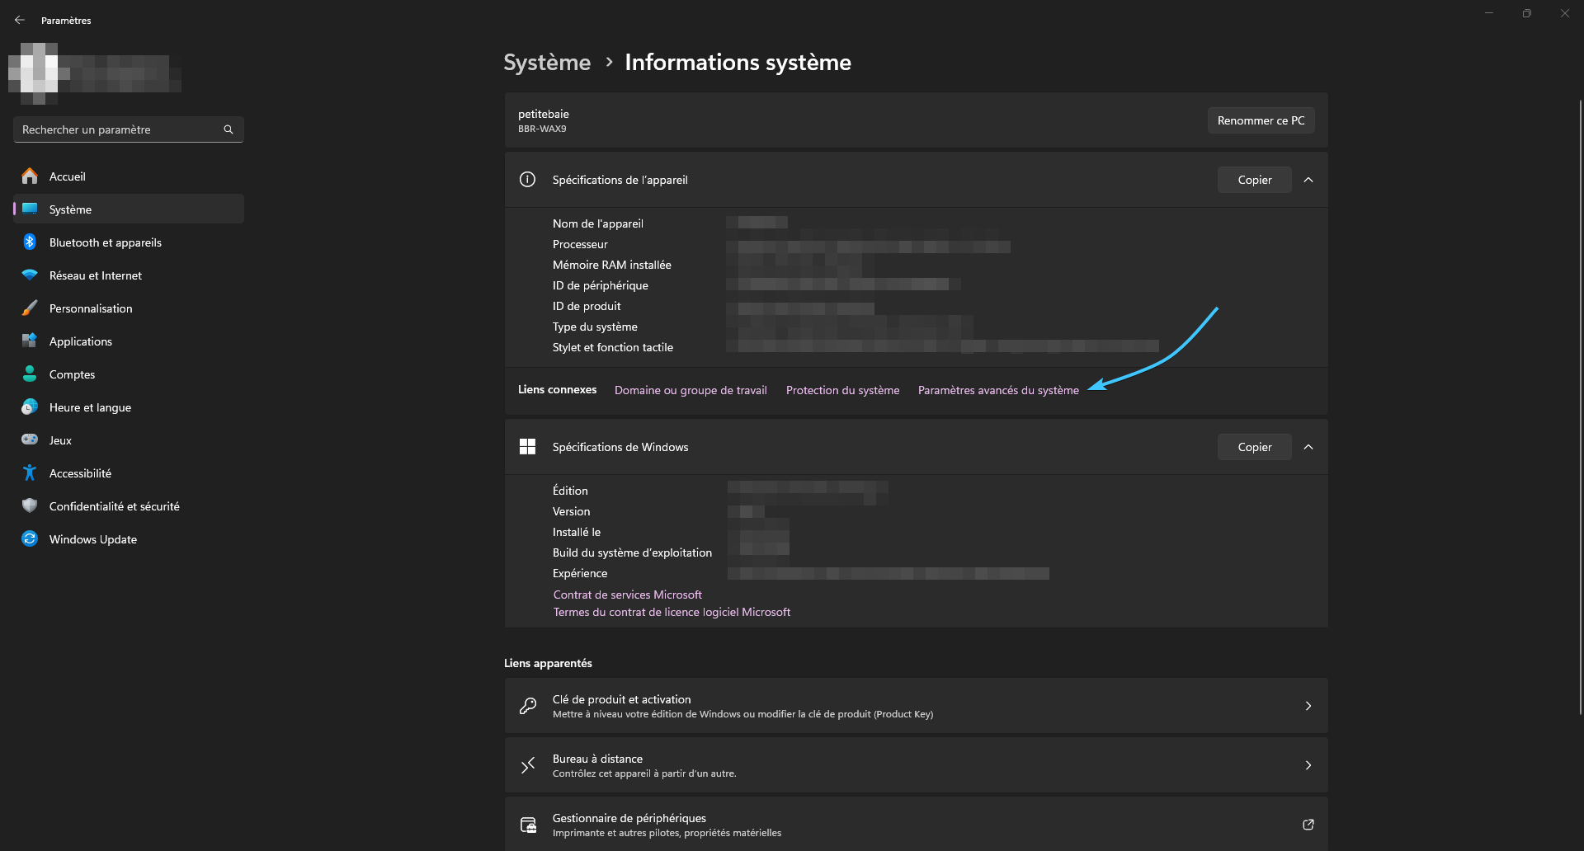
Task: Click the Heure et langue globe icon
Action: pos(30,407)
